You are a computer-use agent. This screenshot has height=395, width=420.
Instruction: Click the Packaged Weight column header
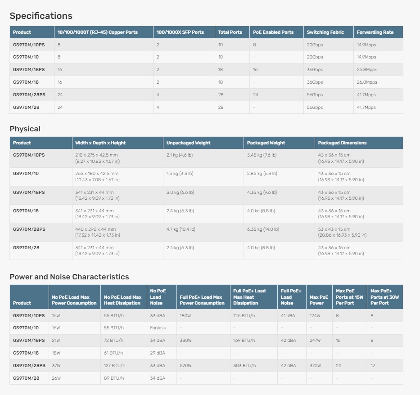pos(266,143)
